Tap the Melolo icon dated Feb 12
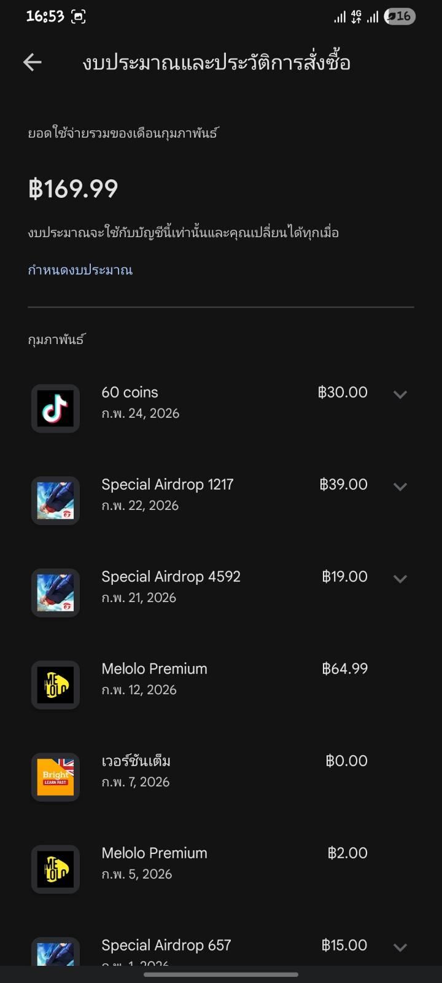Viewport: 442px width, 983px height. [x=55, y=685]
